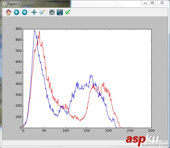
Task: Maximize the Figure 1 window
Action: point(152,3)
